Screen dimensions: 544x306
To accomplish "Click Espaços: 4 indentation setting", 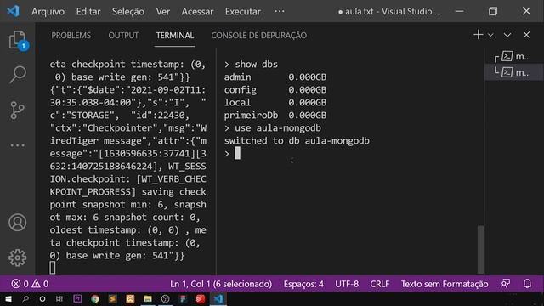I will point(303,284).
